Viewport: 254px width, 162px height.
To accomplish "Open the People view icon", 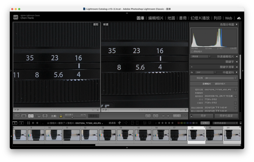I will [x=45, y=116].
